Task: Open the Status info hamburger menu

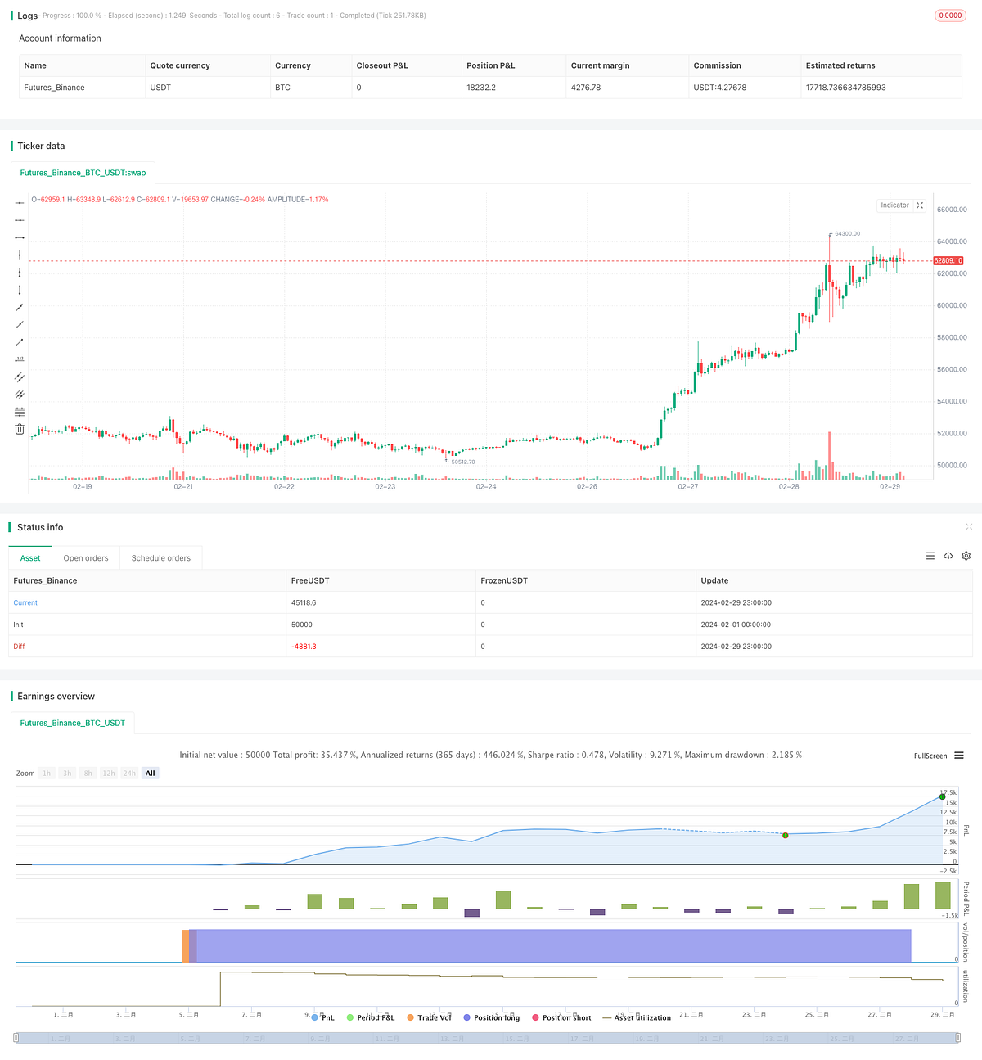Action: click(x=930, y=556)
